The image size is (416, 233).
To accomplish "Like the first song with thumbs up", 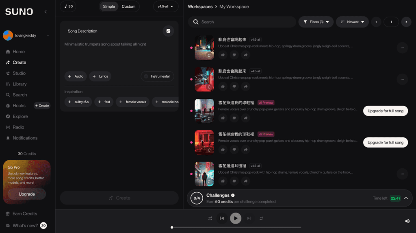I will [223, 55].
